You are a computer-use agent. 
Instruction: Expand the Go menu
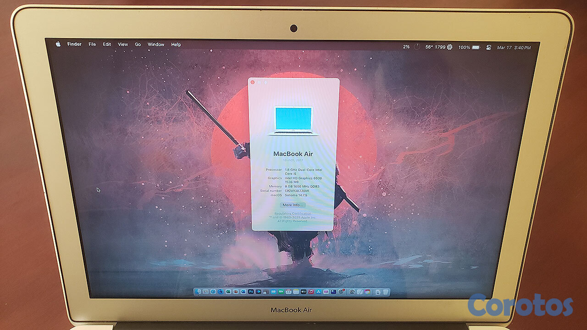[138, 44]
